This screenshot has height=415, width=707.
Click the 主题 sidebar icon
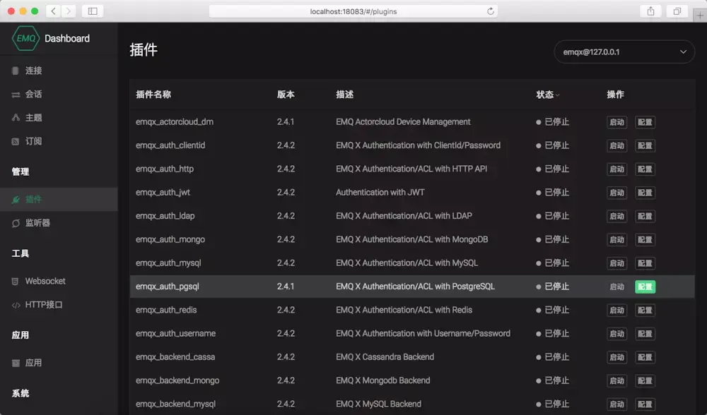click(x=16, y=117)
